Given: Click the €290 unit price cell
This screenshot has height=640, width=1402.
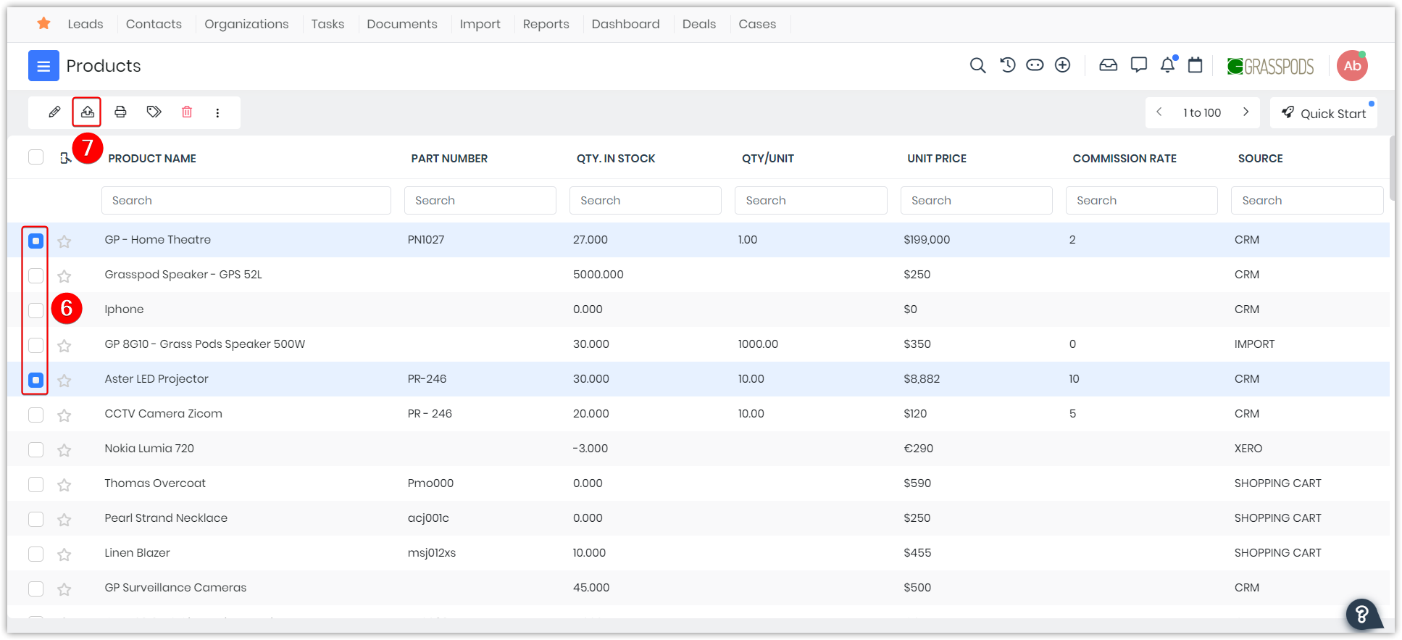Looking at the screenshot, I should [919, 448].
